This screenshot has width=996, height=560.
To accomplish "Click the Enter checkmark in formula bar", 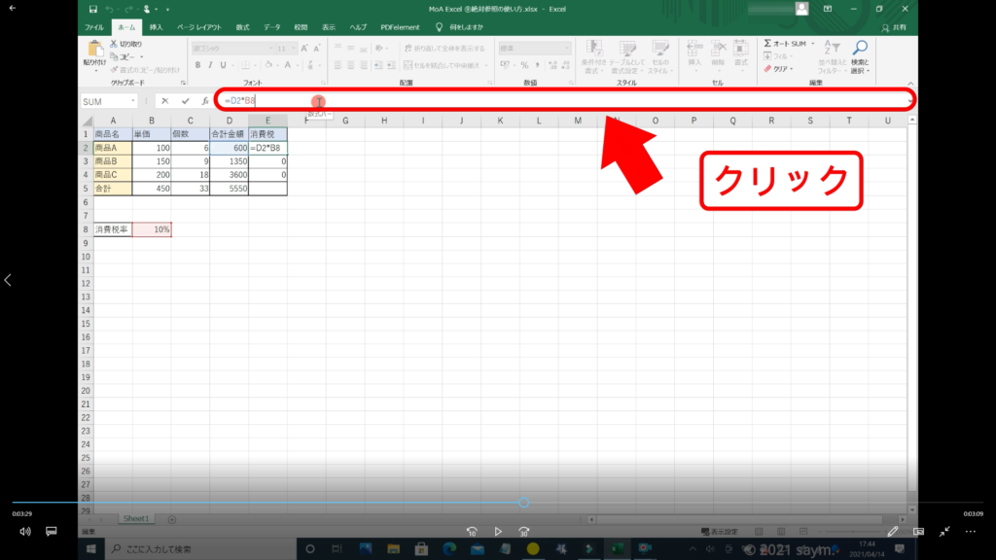I will (185, 101).
